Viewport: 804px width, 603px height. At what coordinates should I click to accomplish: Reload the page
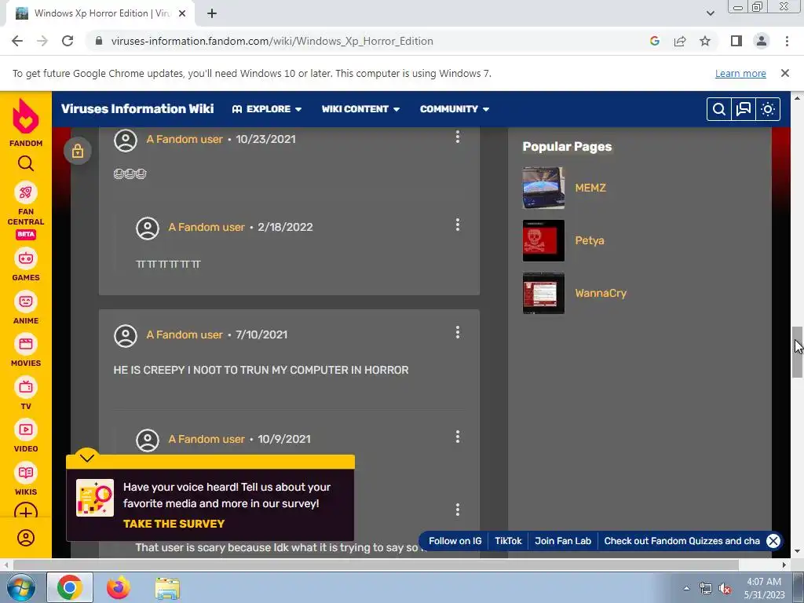[x=68, y=41]
